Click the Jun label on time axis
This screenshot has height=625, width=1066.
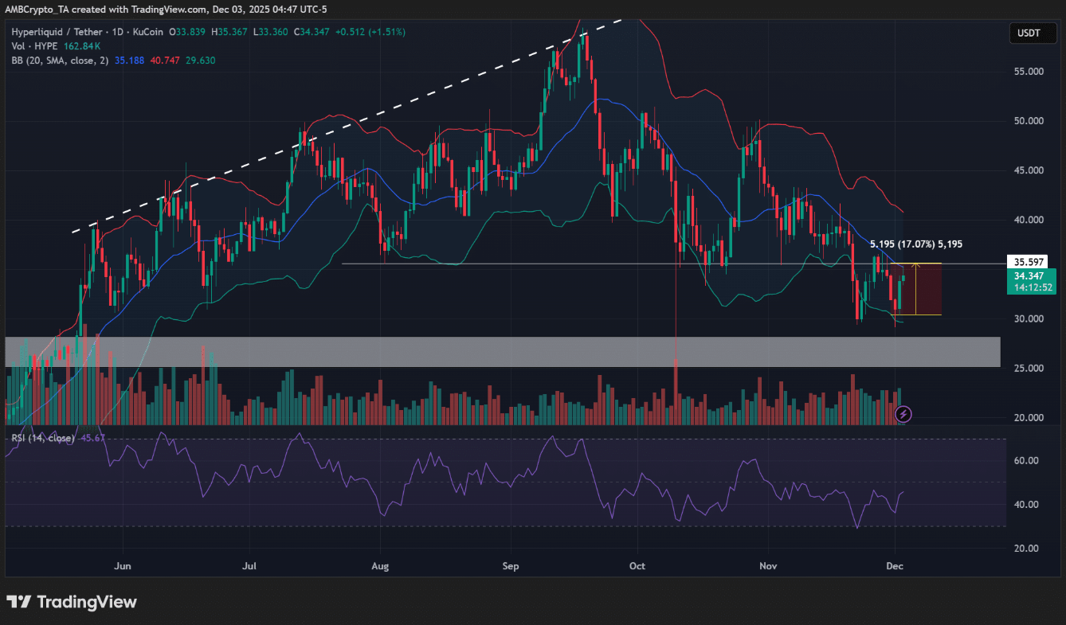123,566
